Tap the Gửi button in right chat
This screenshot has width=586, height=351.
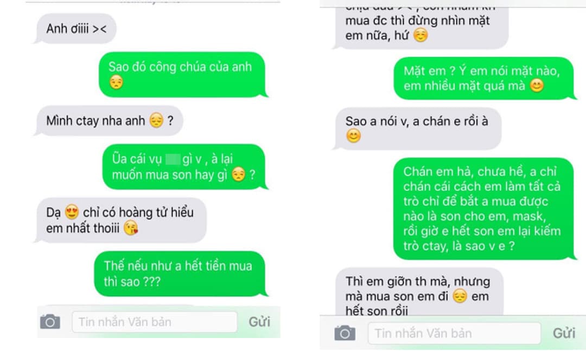(564, 333)
